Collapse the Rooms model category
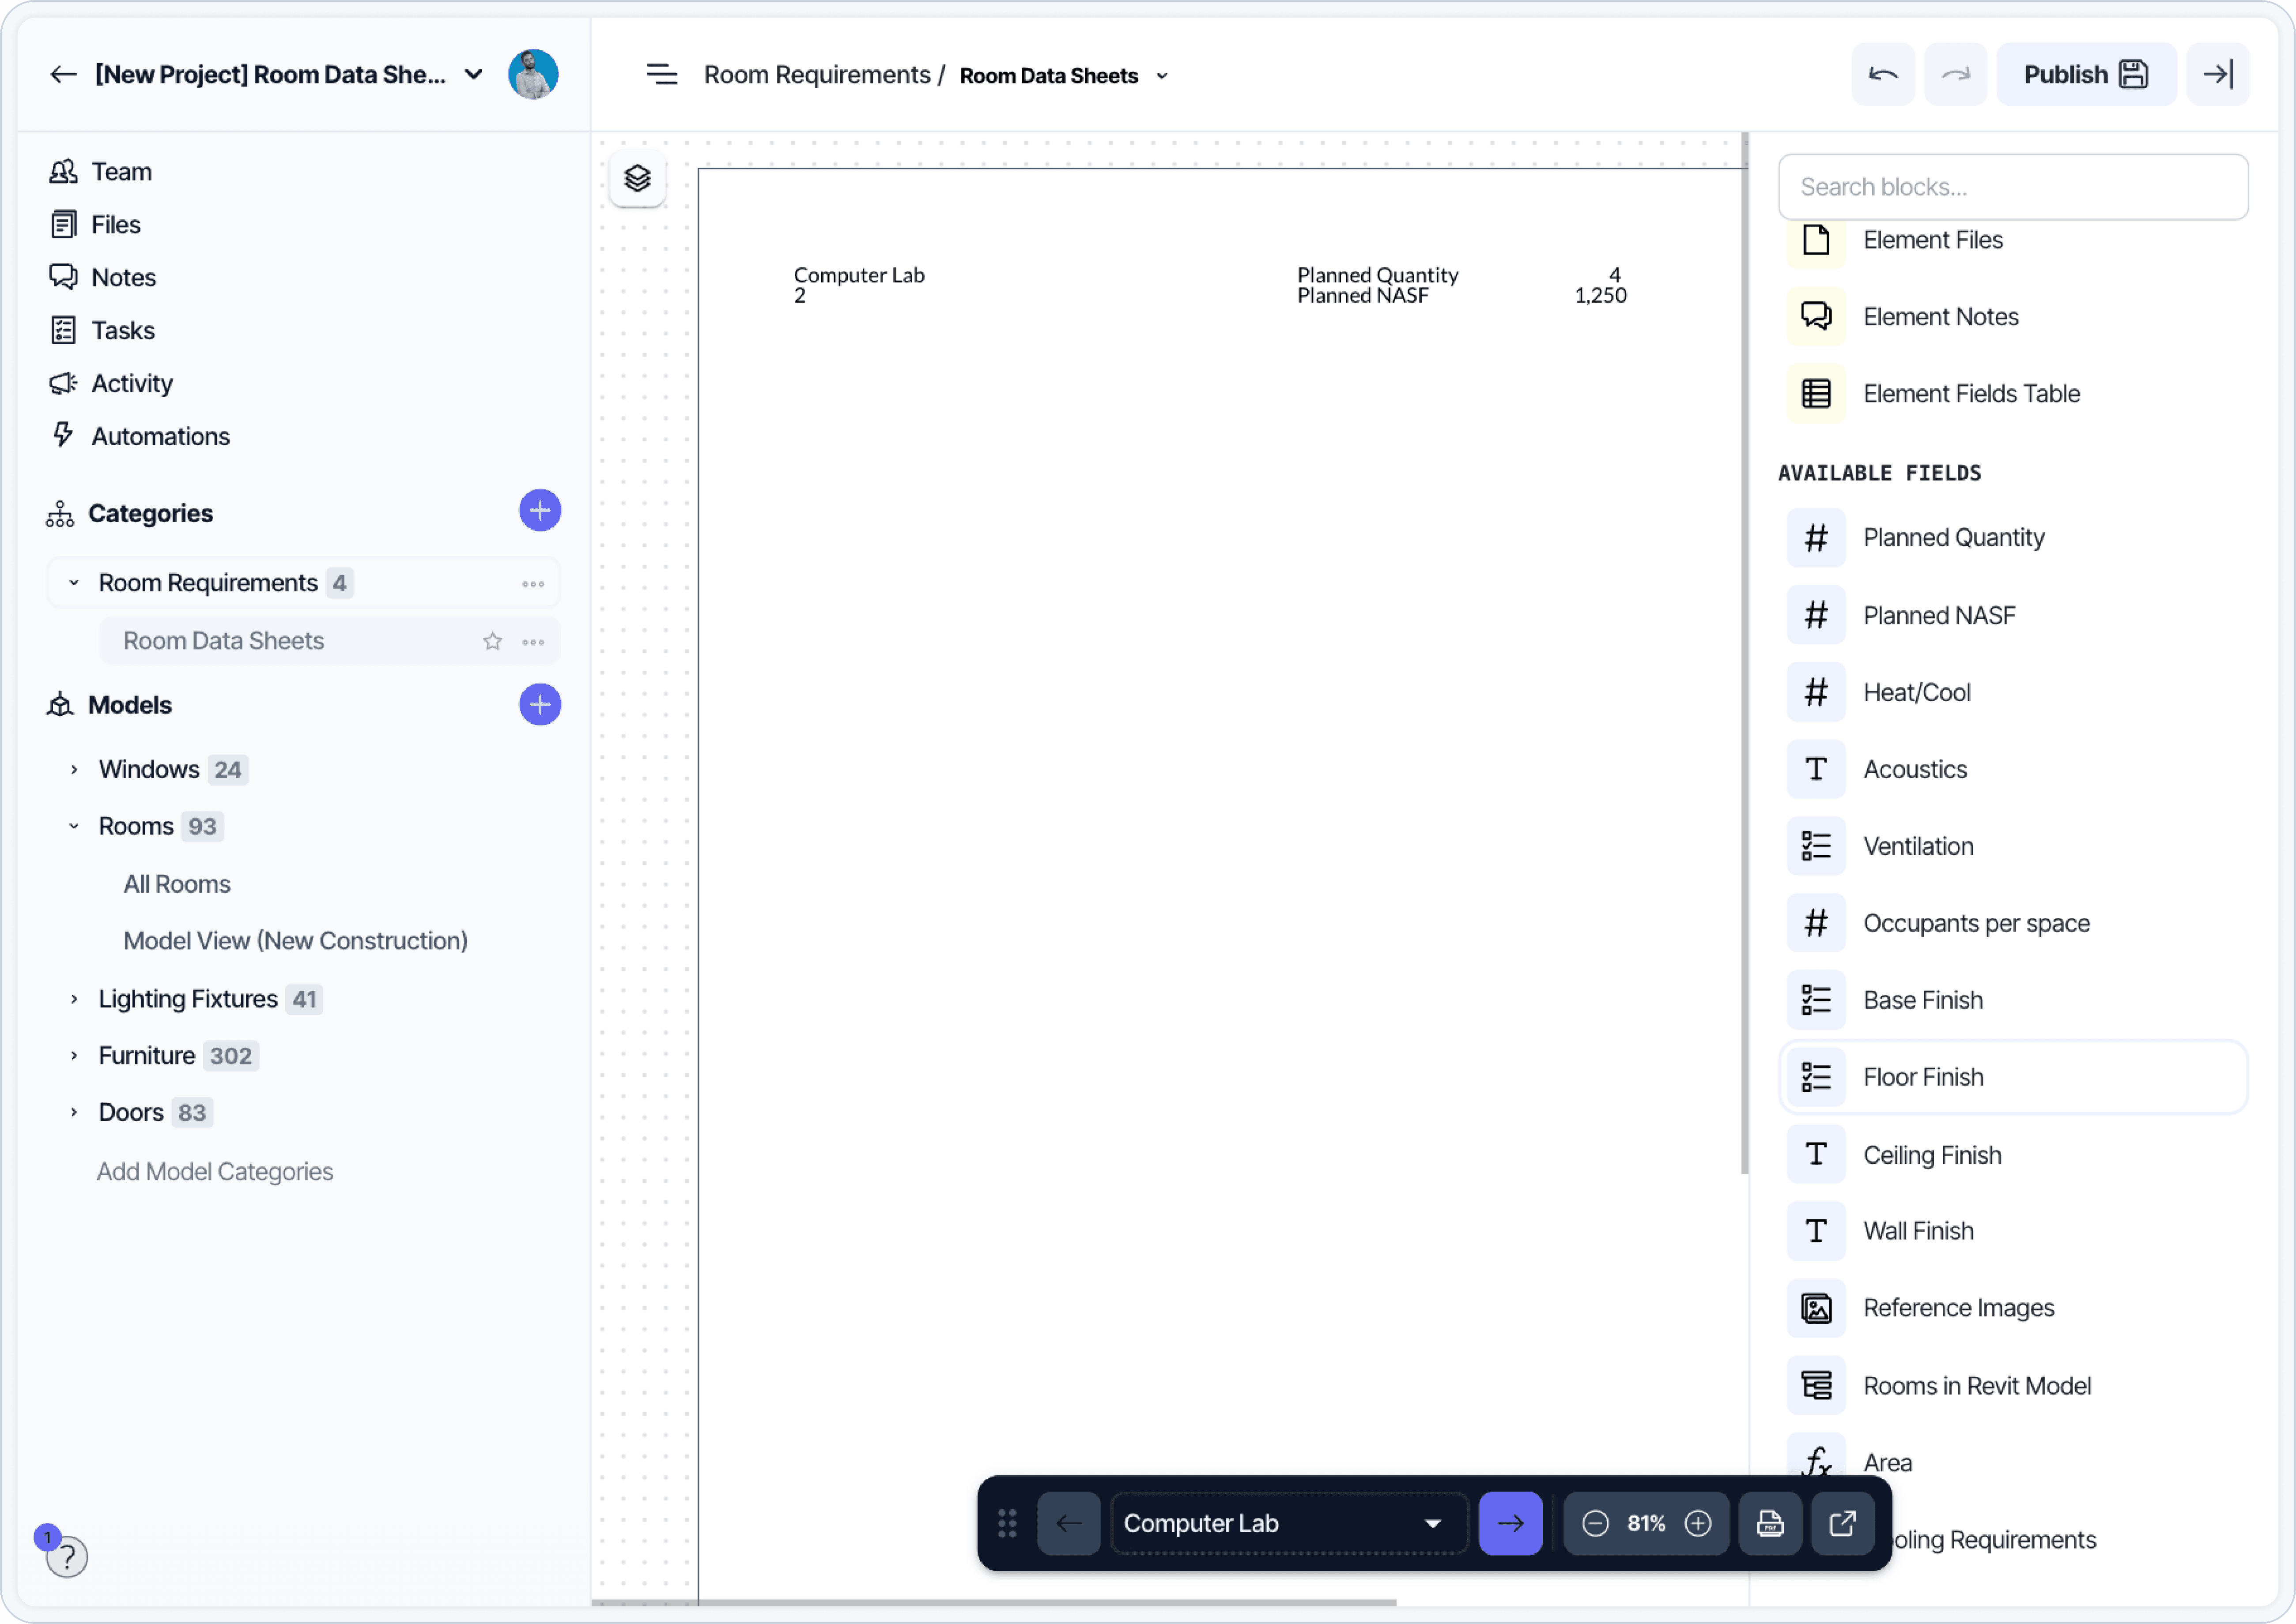This screenshot has height=1624, width=2296. pyautogui.click(x=74, y=826)
